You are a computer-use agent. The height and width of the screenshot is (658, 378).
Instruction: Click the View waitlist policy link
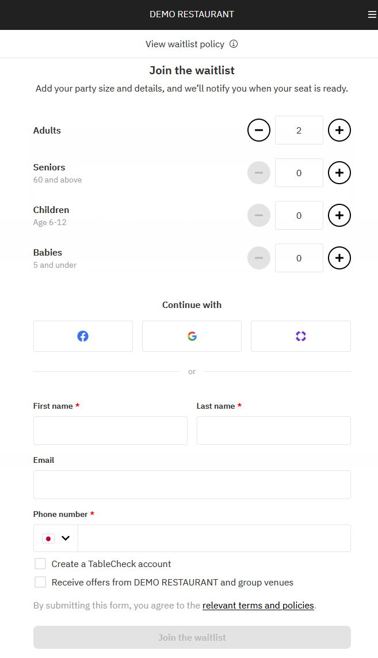[x=185, y=44]
